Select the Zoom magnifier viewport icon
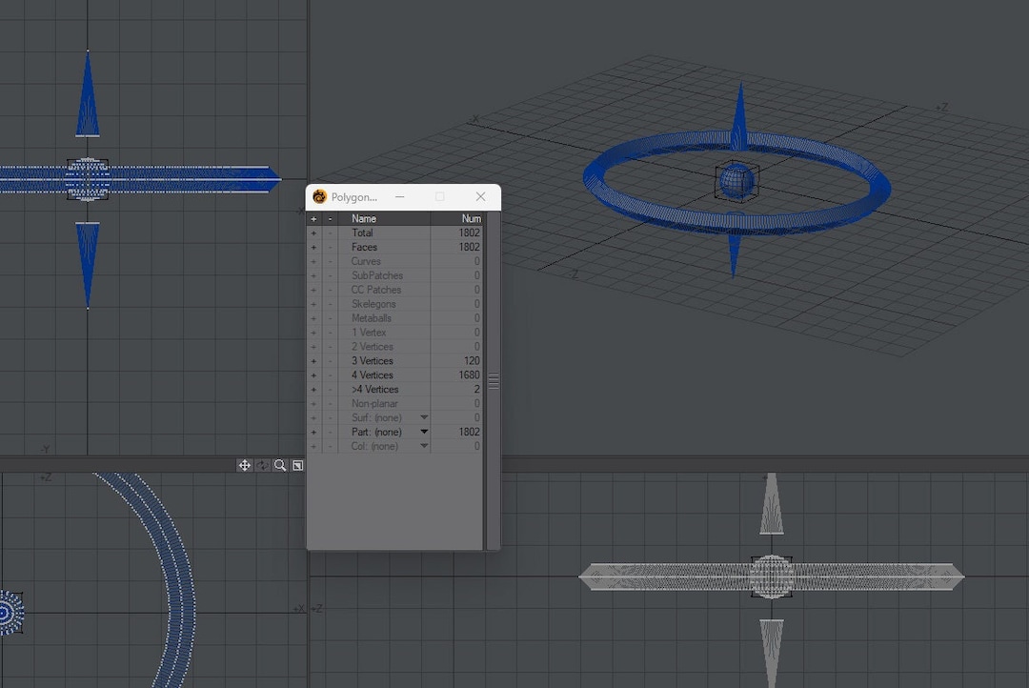 click(x=279, y=465)
